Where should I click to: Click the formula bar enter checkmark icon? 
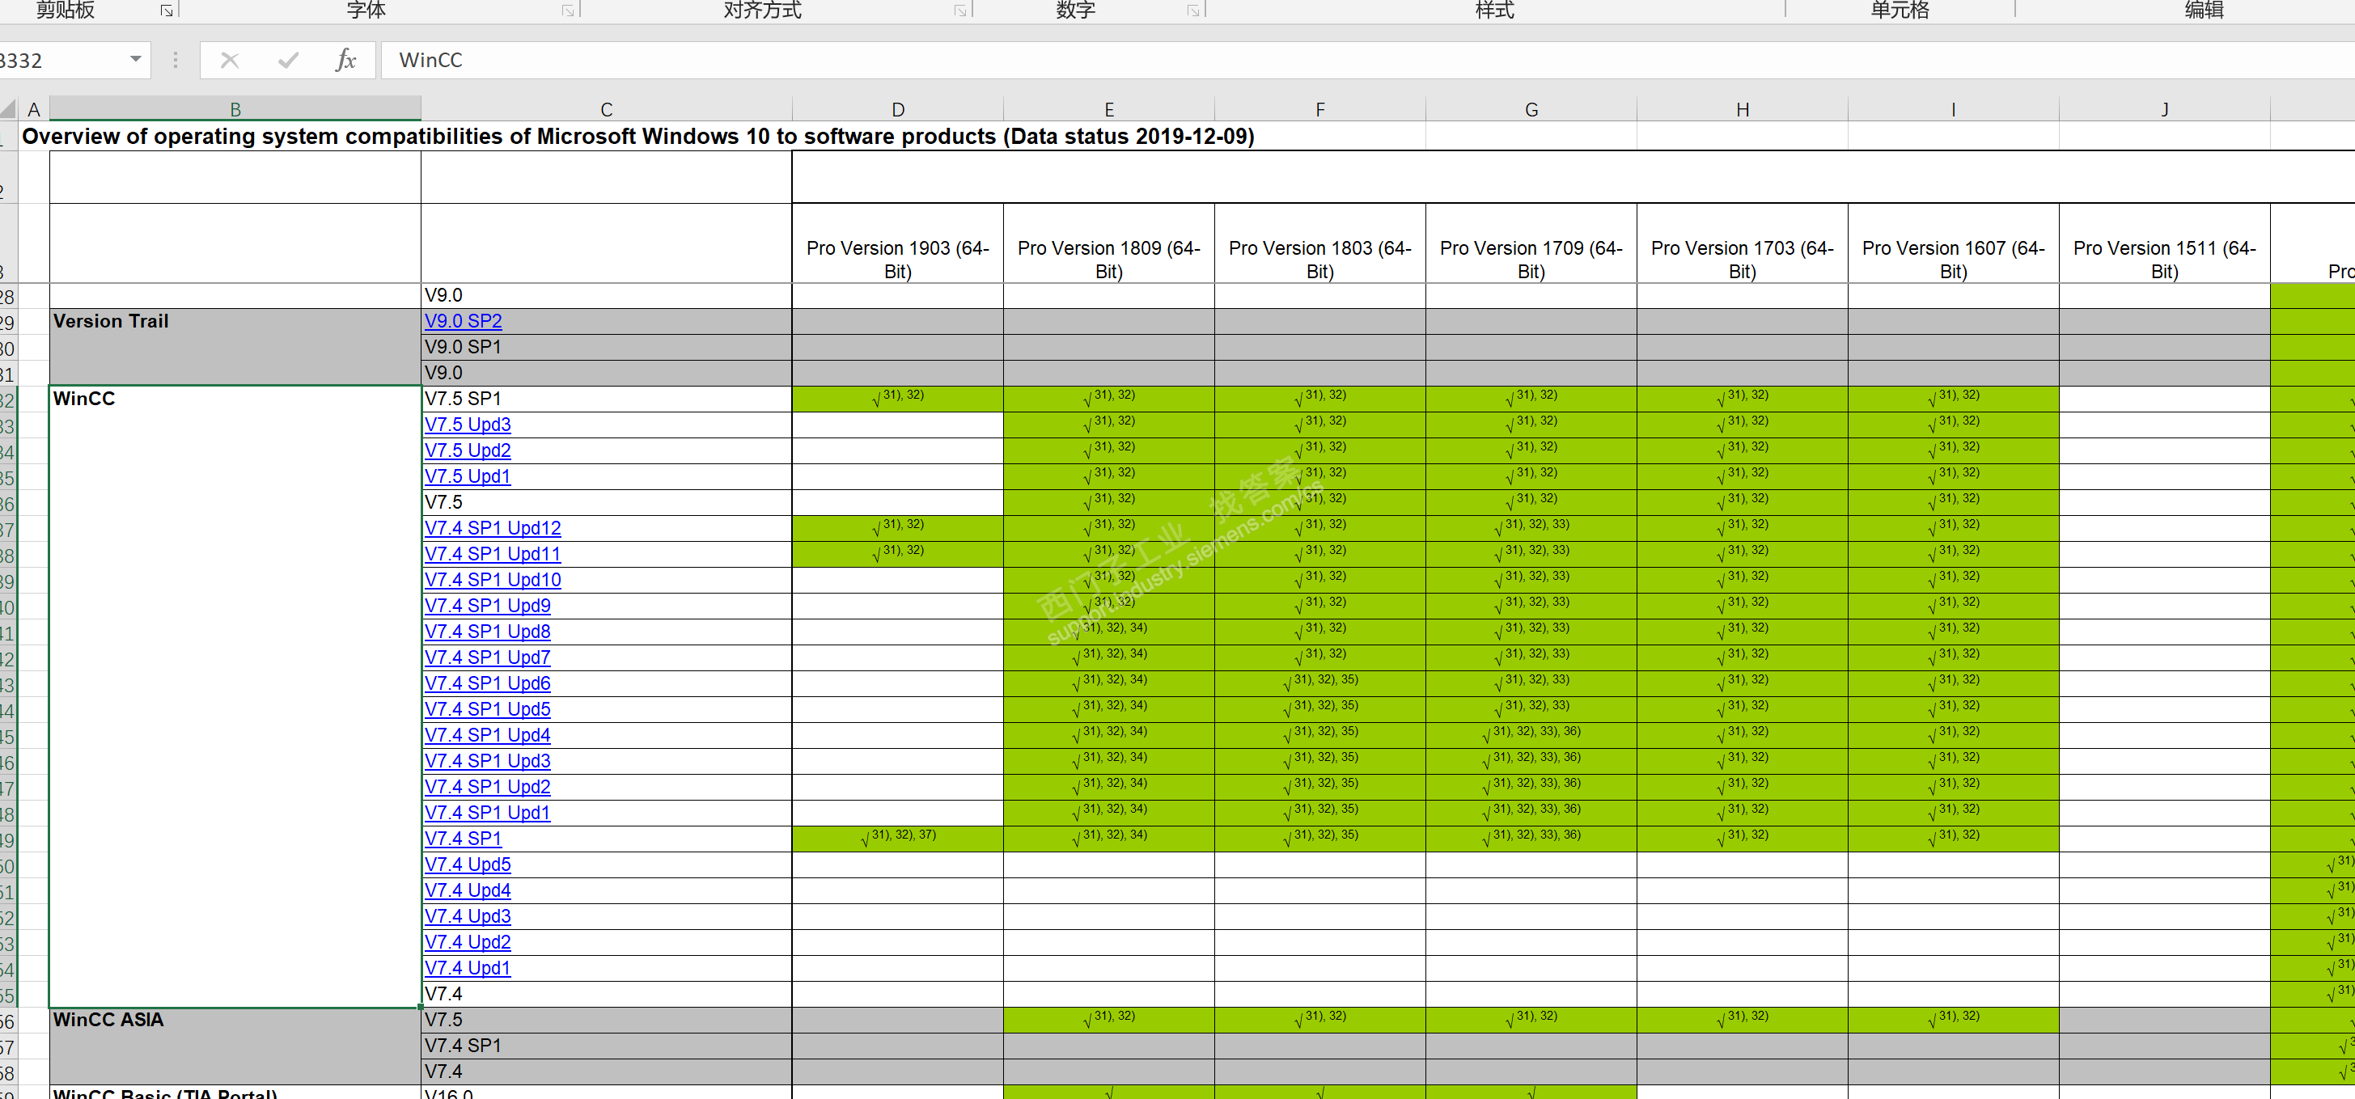288,61
